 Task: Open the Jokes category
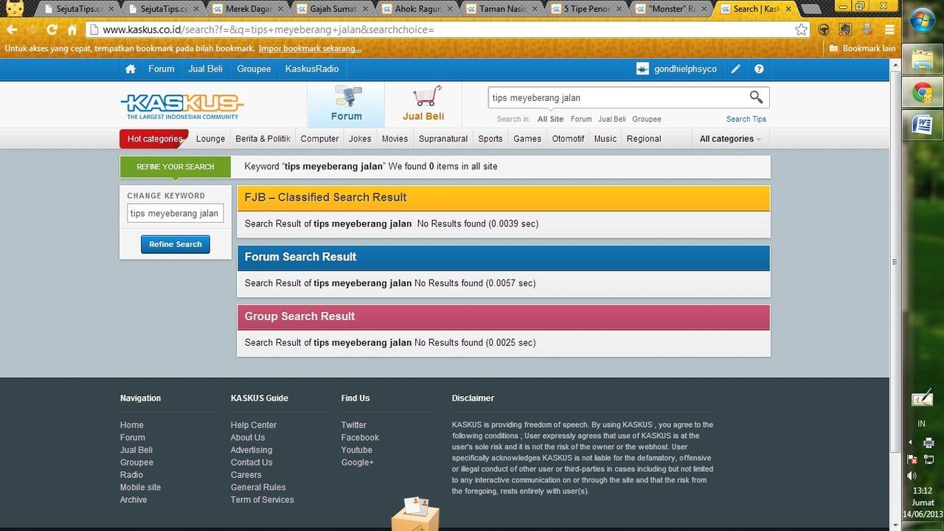360,139
